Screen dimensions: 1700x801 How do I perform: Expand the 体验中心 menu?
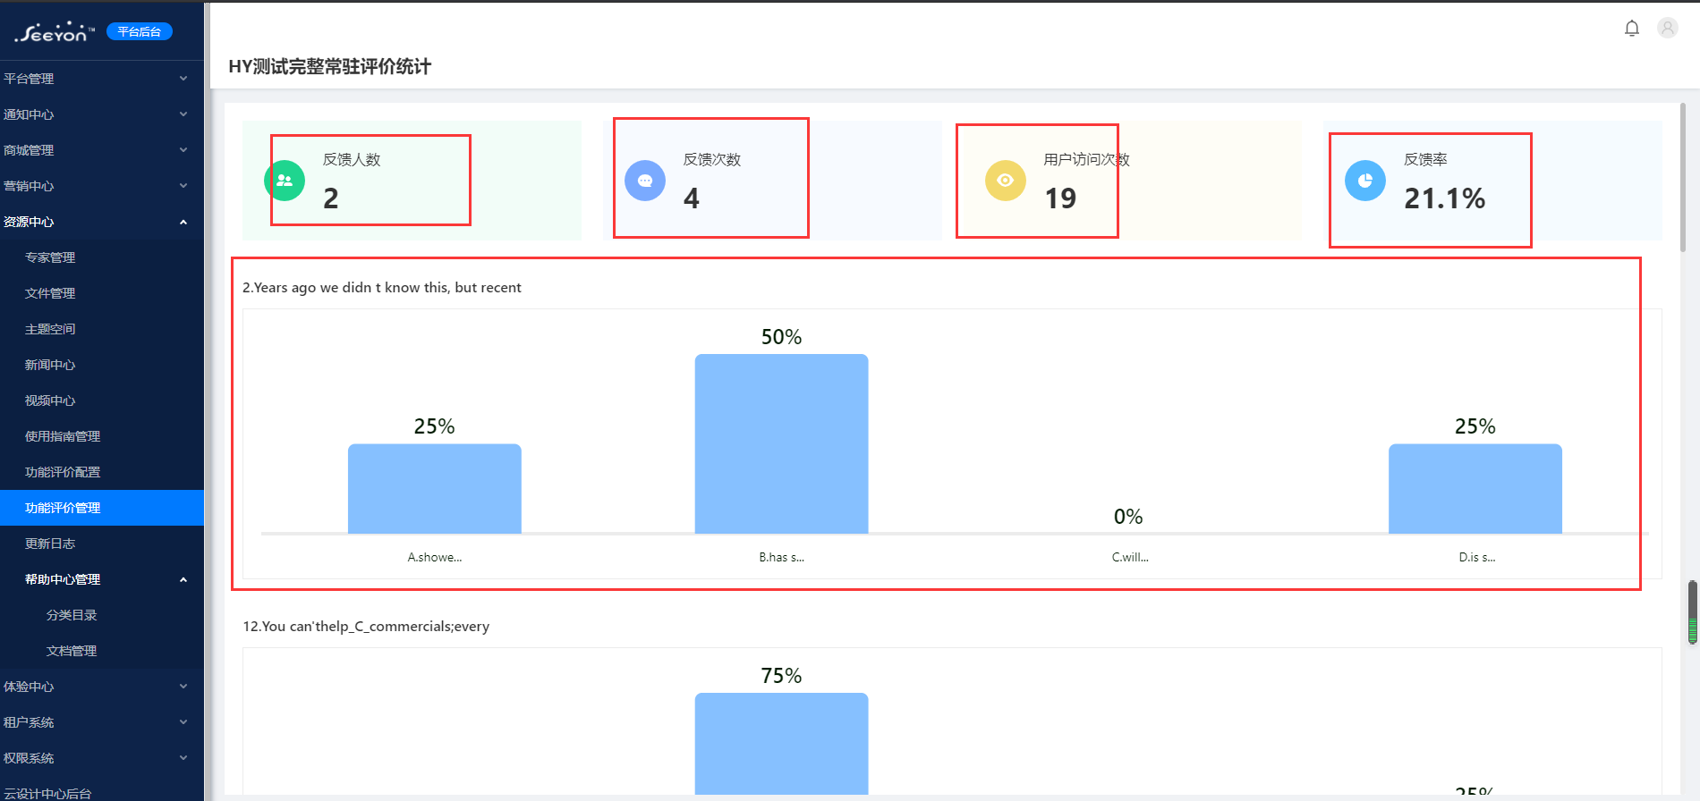pos(102,687)
